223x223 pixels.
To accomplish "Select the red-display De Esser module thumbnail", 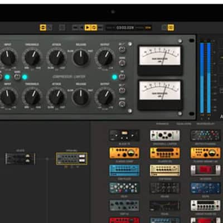I will 206,171.
